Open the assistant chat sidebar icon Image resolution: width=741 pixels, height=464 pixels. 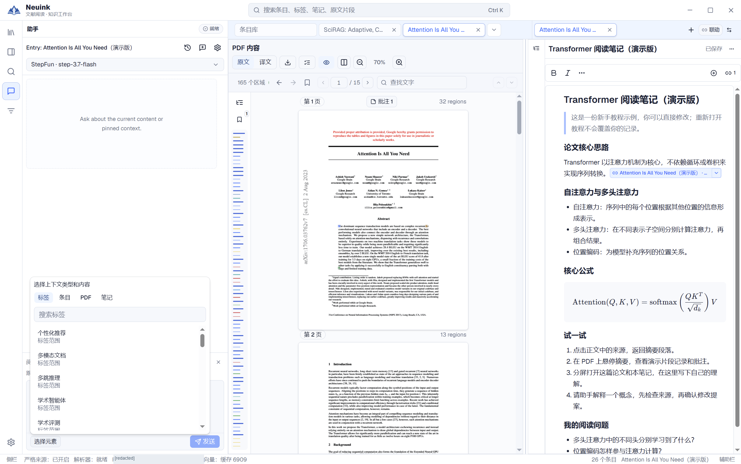point(11,91)
